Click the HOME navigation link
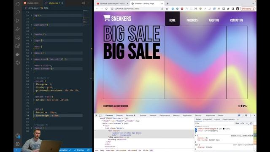 point(173,19)
